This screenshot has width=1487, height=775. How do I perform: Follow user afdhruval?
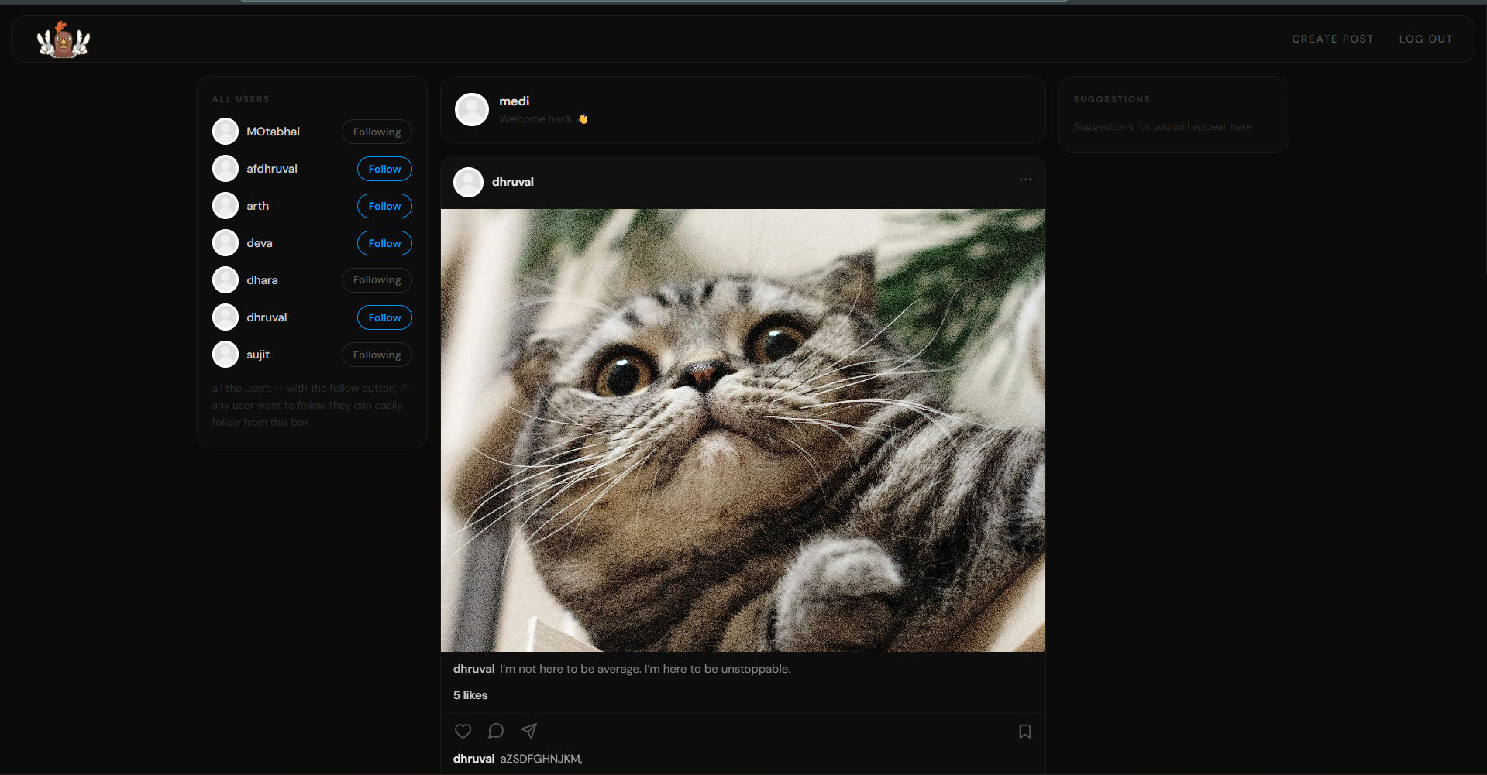pos(384,169)
